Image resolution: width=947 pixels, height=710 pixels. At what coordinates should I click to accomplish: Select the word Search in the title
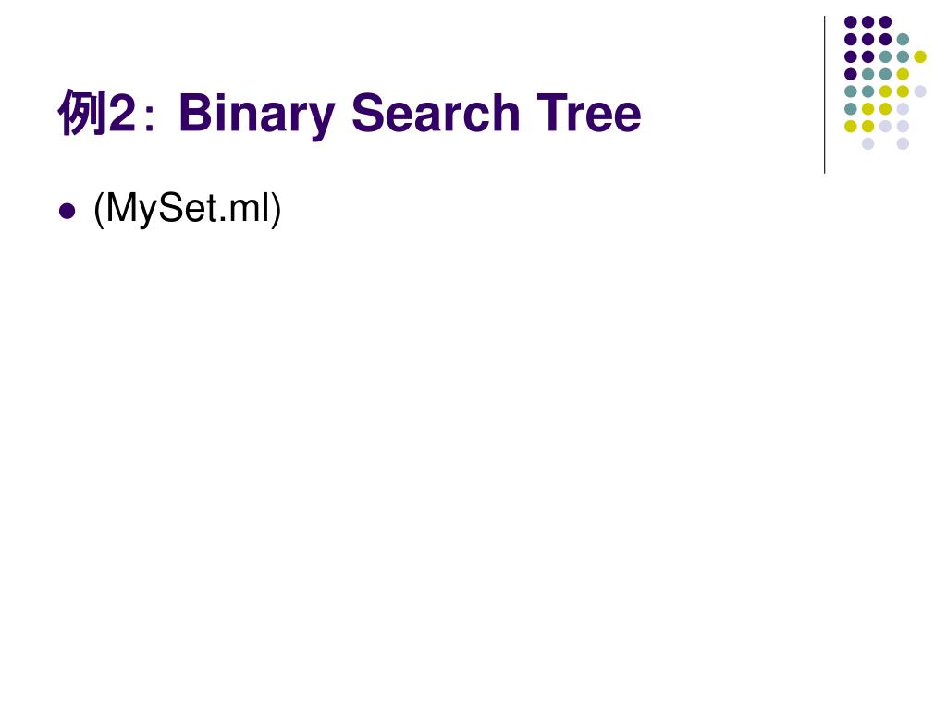(436, 113)
